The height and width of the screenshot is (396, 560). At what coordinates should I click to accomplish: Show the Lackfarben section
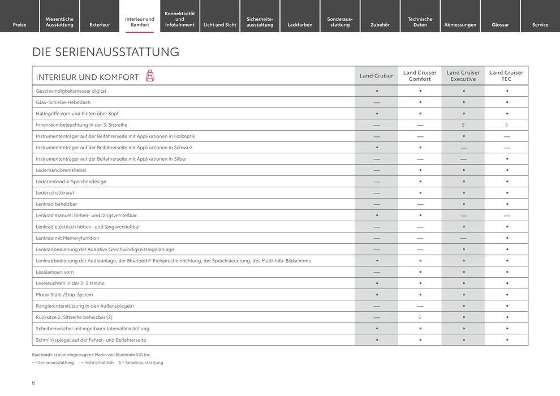[x=300, y=24]
